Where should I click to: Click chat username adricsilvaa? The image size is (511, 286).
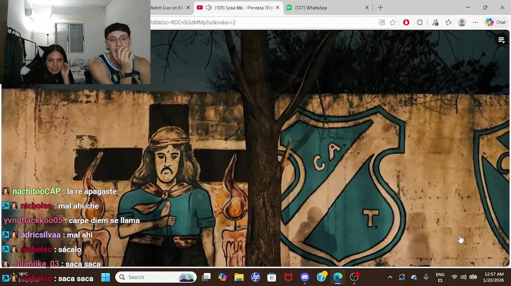(40, 235)
